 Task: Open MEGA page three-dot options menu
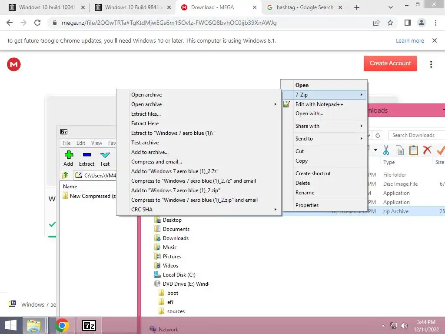point(431,64)
